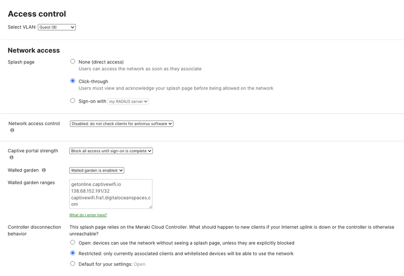Open Captive portal strength dropdown

pyautogui.click(x=111, y=151)
